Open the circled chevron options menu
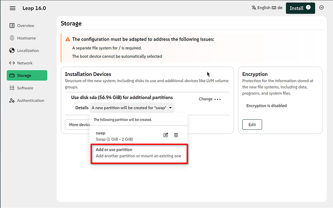This screenshot has height=208, width=333. 321,8
